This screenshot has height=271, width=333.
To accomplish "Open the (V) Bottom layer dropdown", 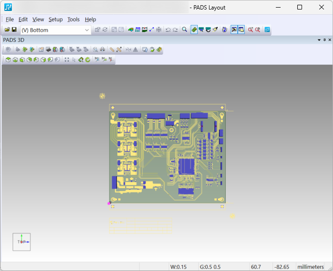I will pyautogui.click(x=56, y=30).
